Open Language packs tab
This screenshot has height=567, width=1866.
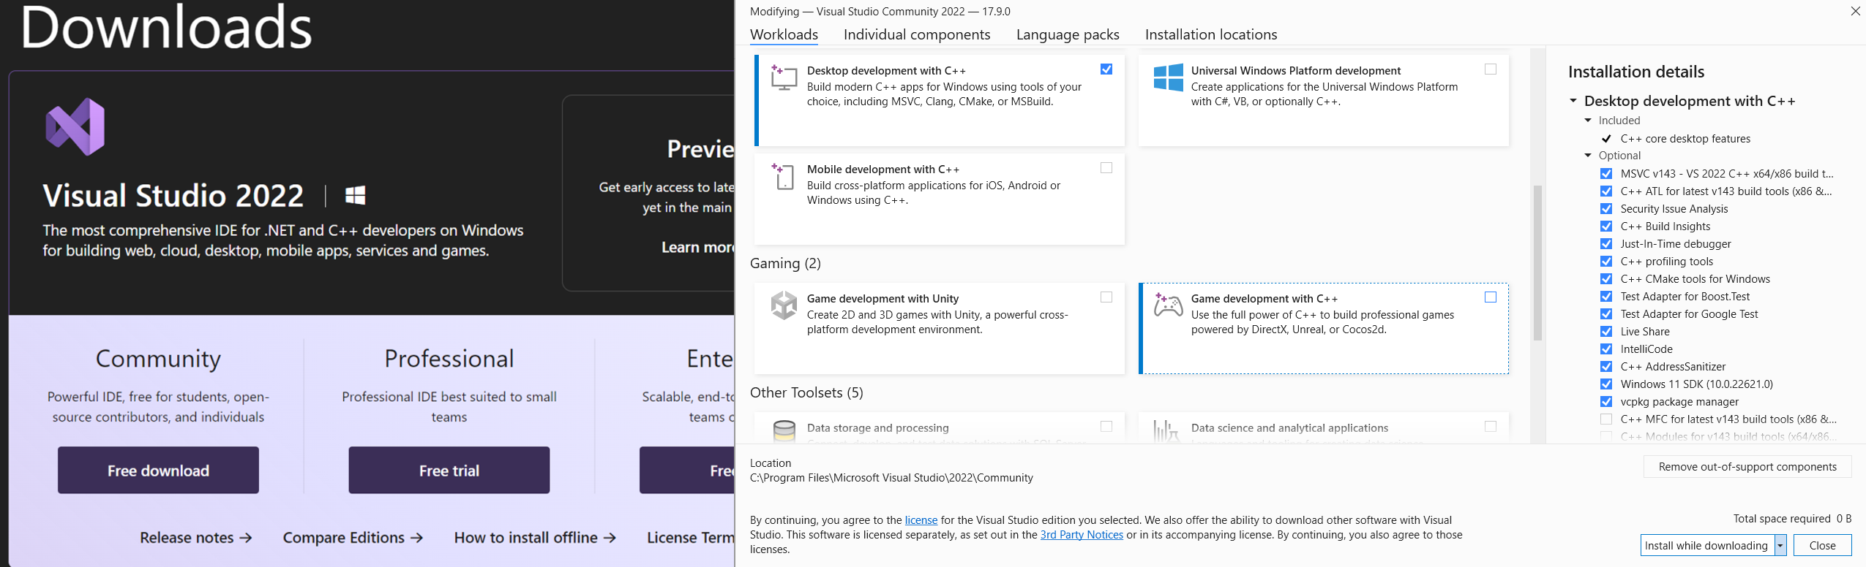pyautogui.click(x=1068, y=34)
